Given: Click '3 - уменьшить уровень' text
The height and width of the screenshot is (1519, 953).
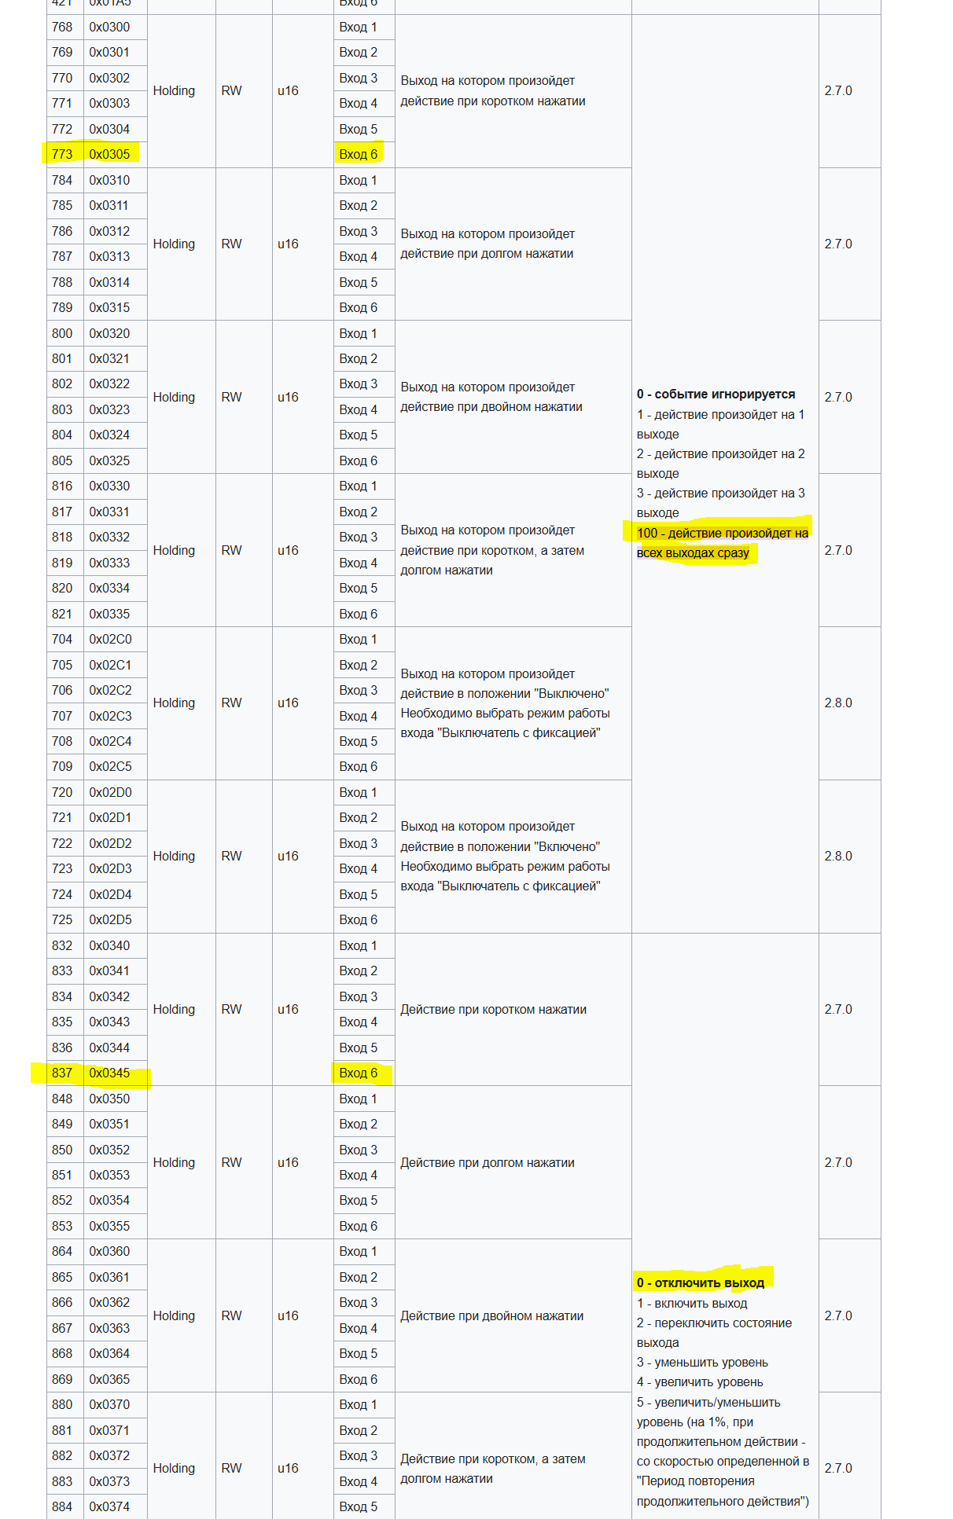Looking at the screenshot, I should click(x=702, y=1362).
